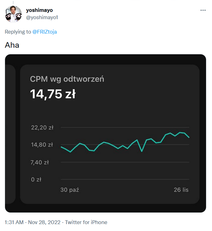Click the Twitter for iPhone source link
Screen dimensions: 212x231
tap(86, 222)
